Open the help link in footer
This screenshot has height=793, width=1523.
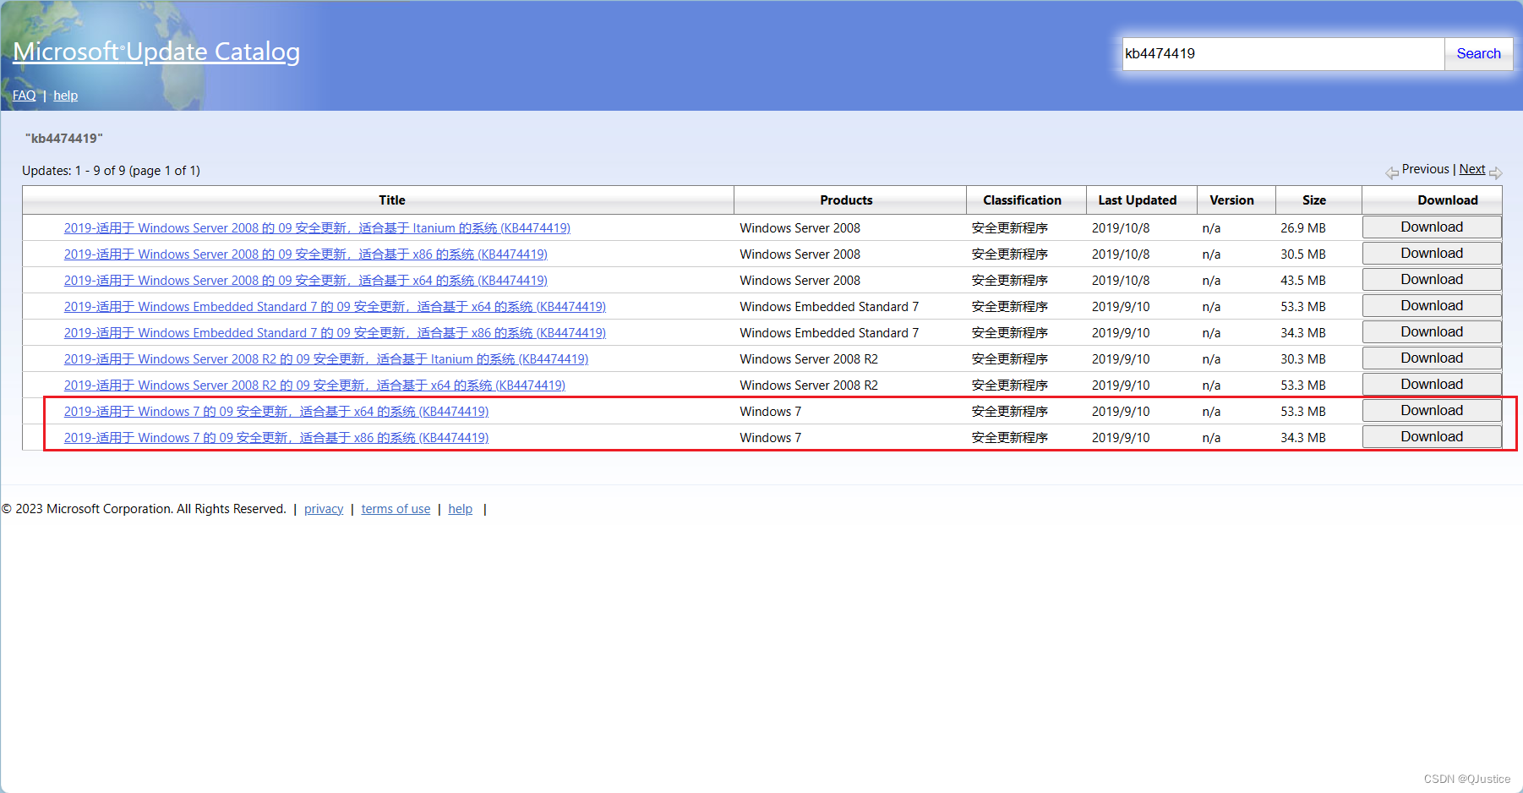coord(461,509)
